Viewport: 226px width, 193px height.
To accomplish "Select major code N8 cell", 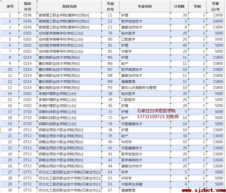I will click(x=110, y=76).
